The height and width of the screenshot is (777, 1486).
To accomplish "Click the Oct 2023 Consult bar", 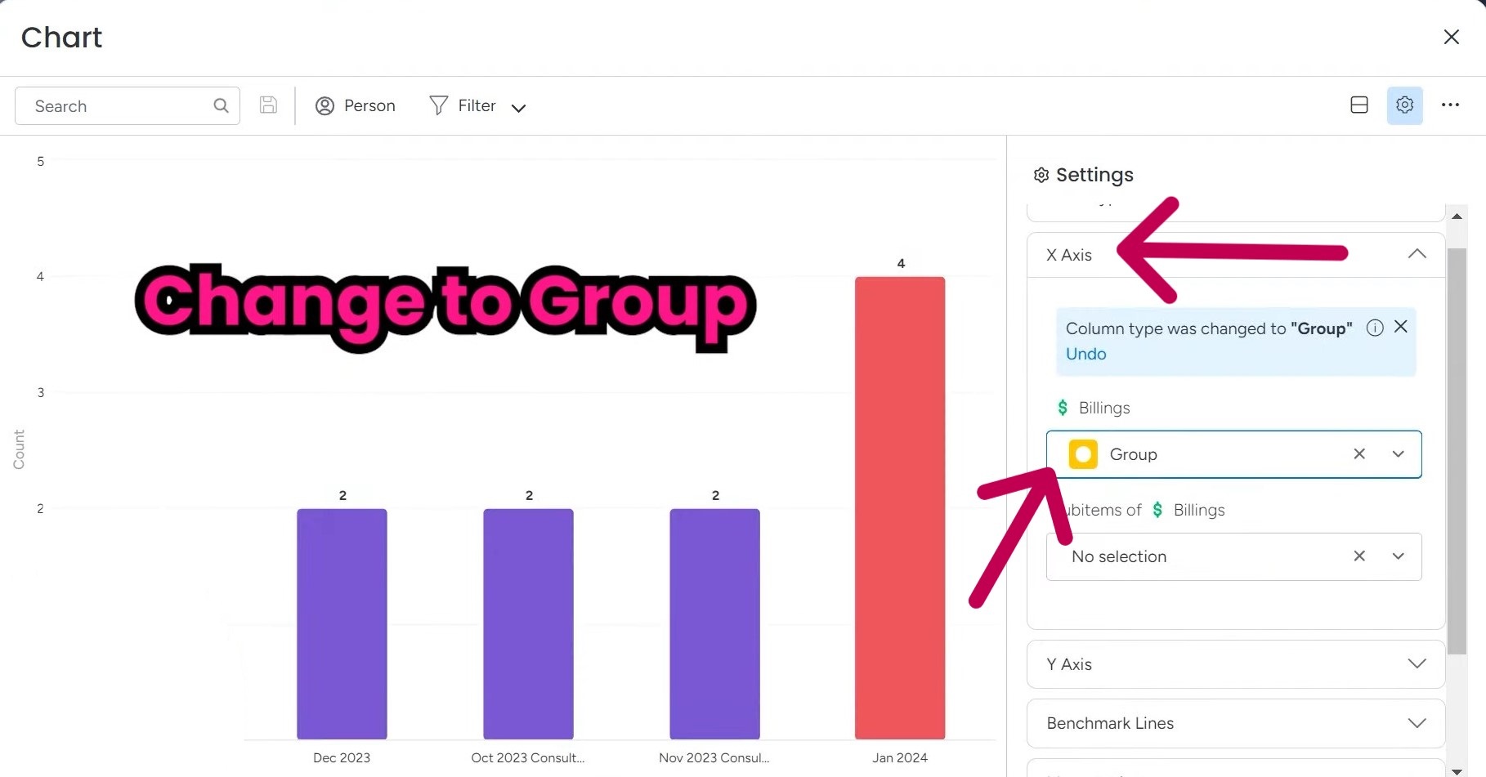I will pos(528,624).
